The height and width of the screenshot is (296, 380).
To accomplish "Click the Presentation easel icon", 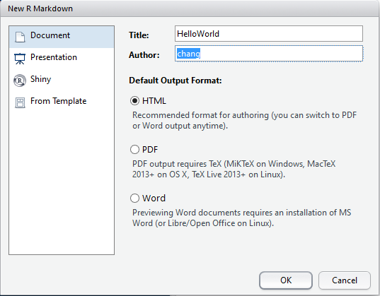I will 20,59.
